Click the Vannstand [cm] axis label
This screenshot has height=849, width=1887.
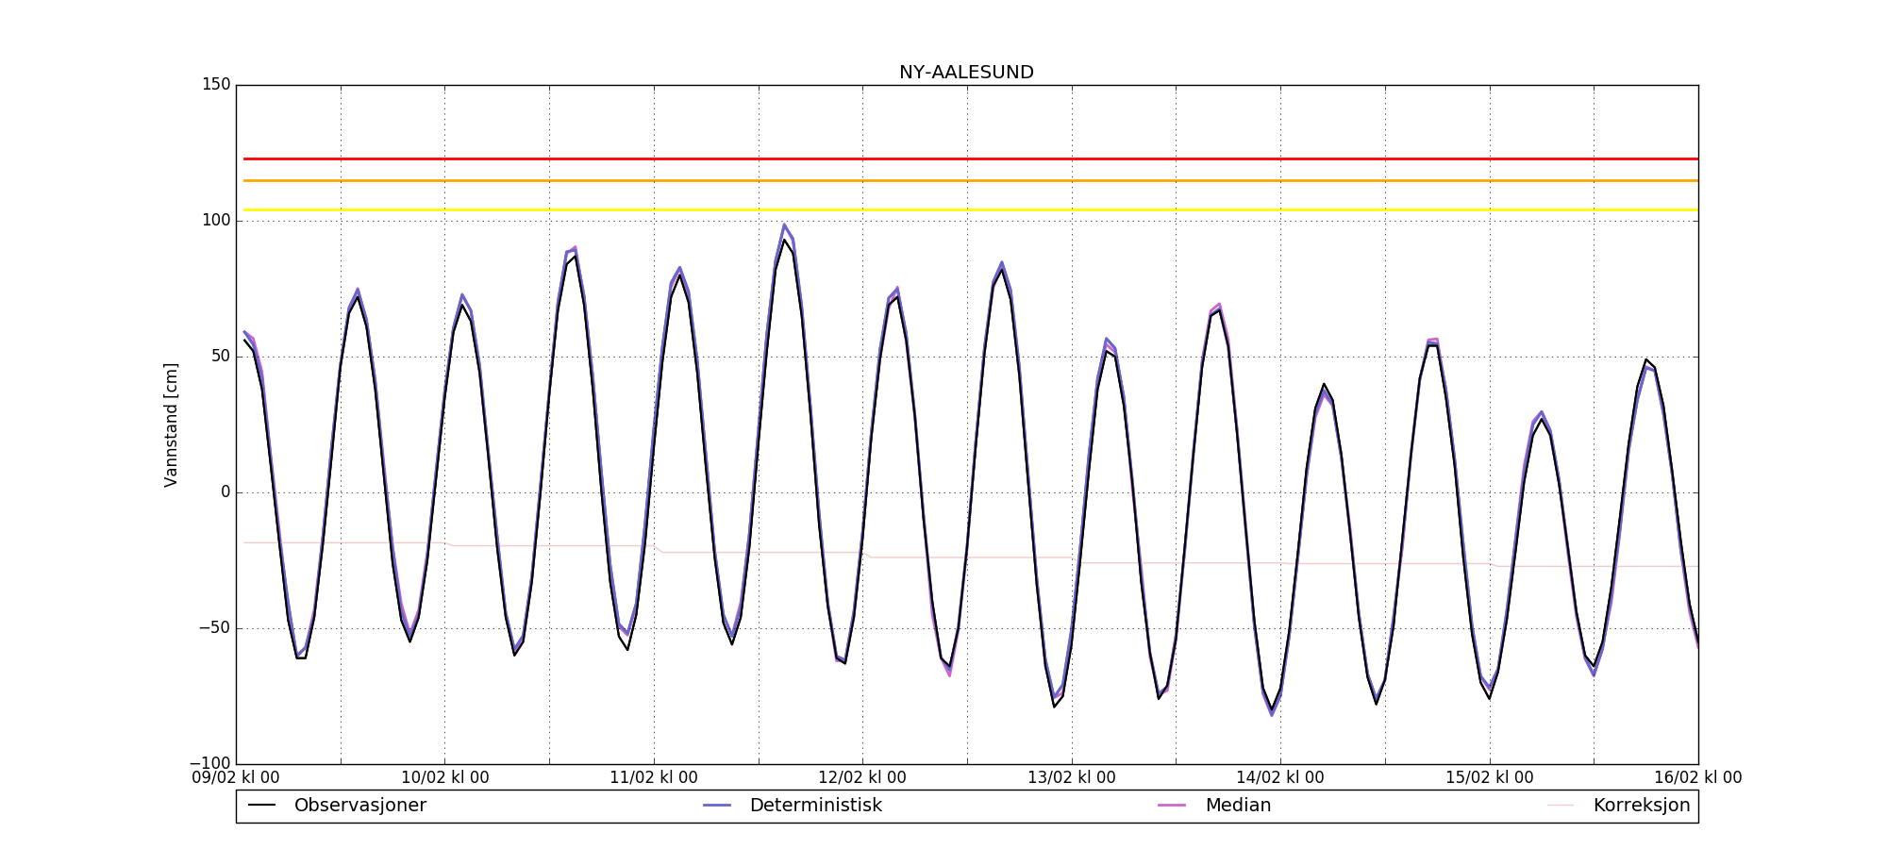pyautogui.click(x=171, y=424)
